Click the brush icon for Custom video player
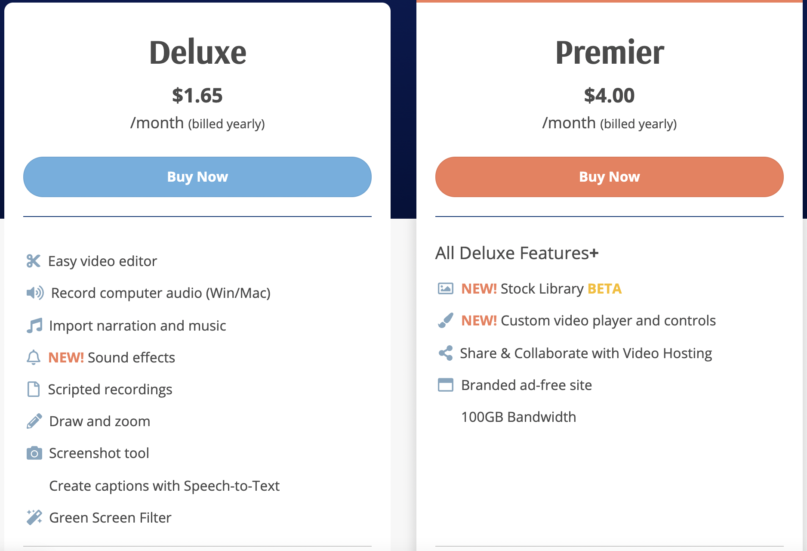 446,320
